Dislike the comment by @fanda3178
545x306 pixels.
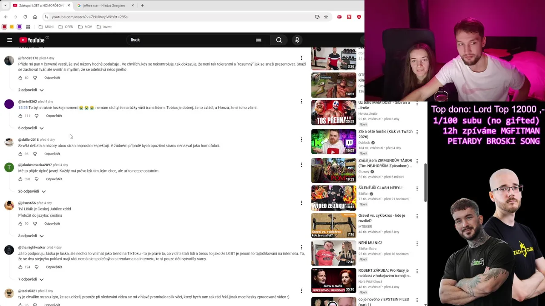[x=35, y=78]
